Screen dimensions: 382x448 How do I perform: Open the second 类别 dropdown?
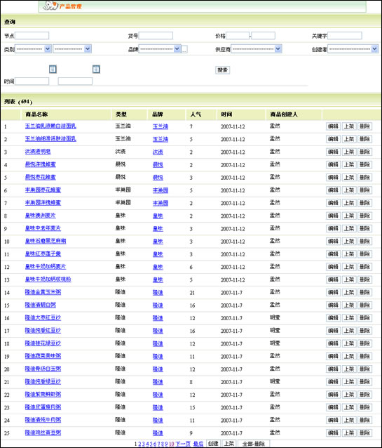tap(72, 49)
